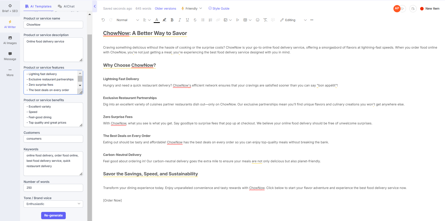This screenshot has height=221, width=445.
Task: Clear text formatting
Action: [x=265, y=20]
